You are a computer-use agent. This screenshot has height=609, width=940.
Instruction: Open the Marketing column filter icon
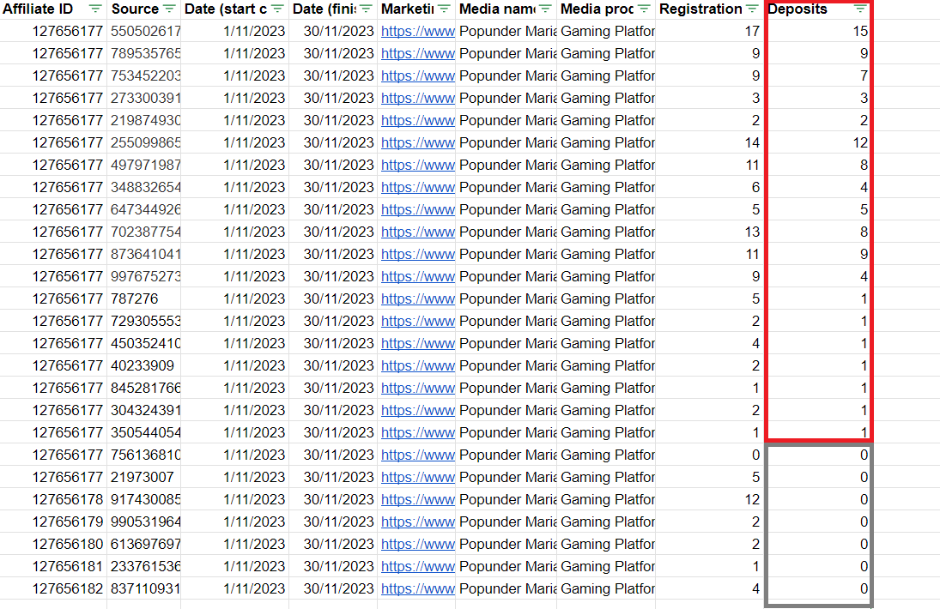[x=444, y=9]
